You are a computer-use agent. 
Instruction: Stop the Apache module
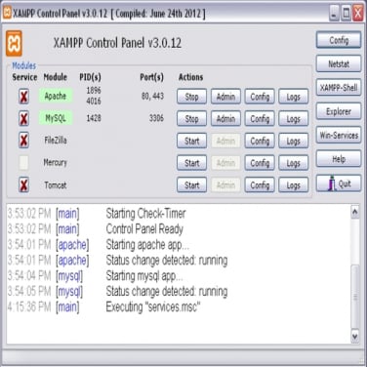pos(191,97)
